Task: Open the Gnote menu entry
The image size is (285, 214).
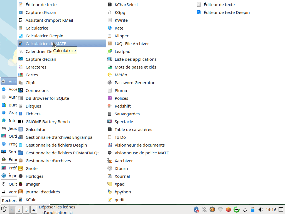Action: [62, 169]
